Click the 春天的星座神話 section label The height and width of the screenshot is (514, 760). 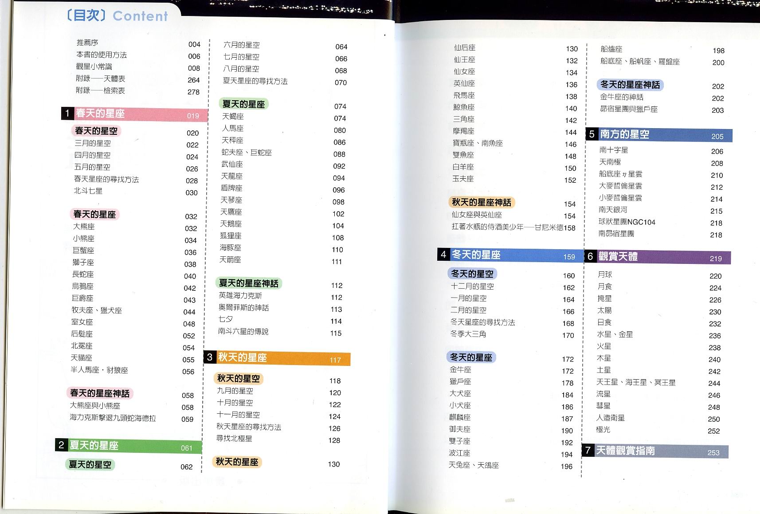[x=100, y=393]
